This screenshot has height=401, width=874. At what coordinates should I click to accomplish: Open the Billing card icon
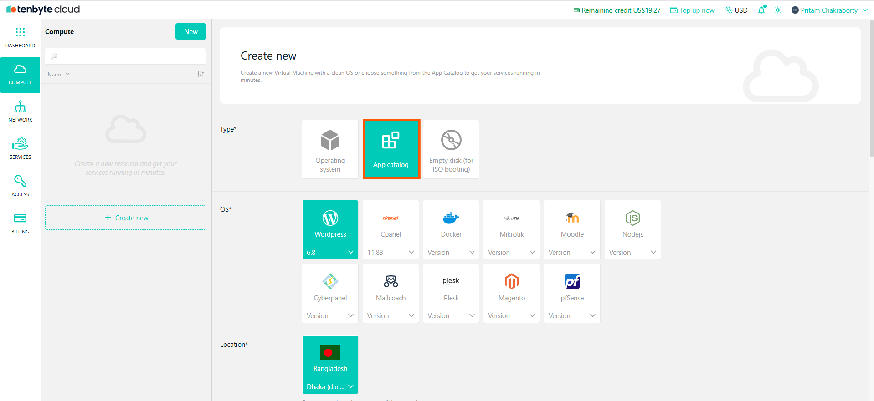pyautogui.click(x=20, y=218)
